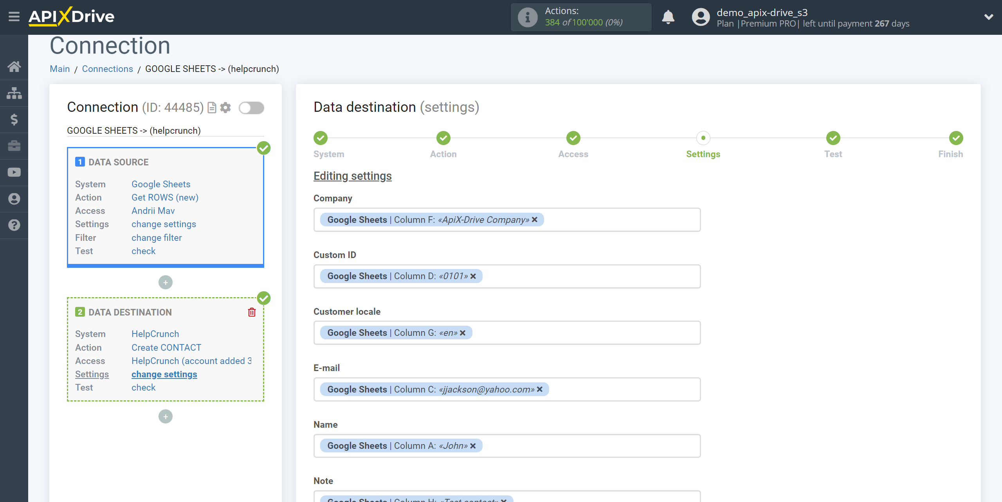Go to Home in sidebar
The width and height of the screenshot is (1002, 502).
(x=14, y=66)
